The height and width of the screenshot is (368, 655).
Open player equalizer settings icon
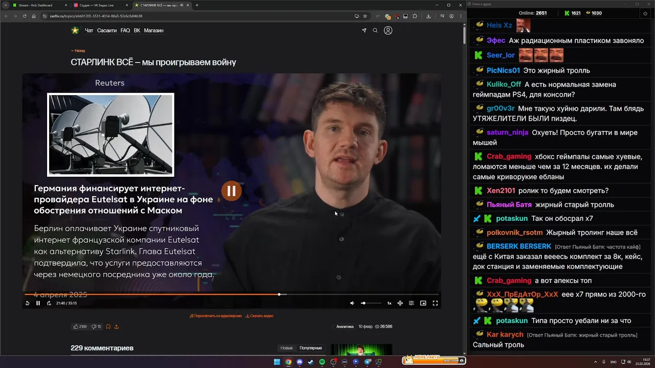tap(411, 303)
